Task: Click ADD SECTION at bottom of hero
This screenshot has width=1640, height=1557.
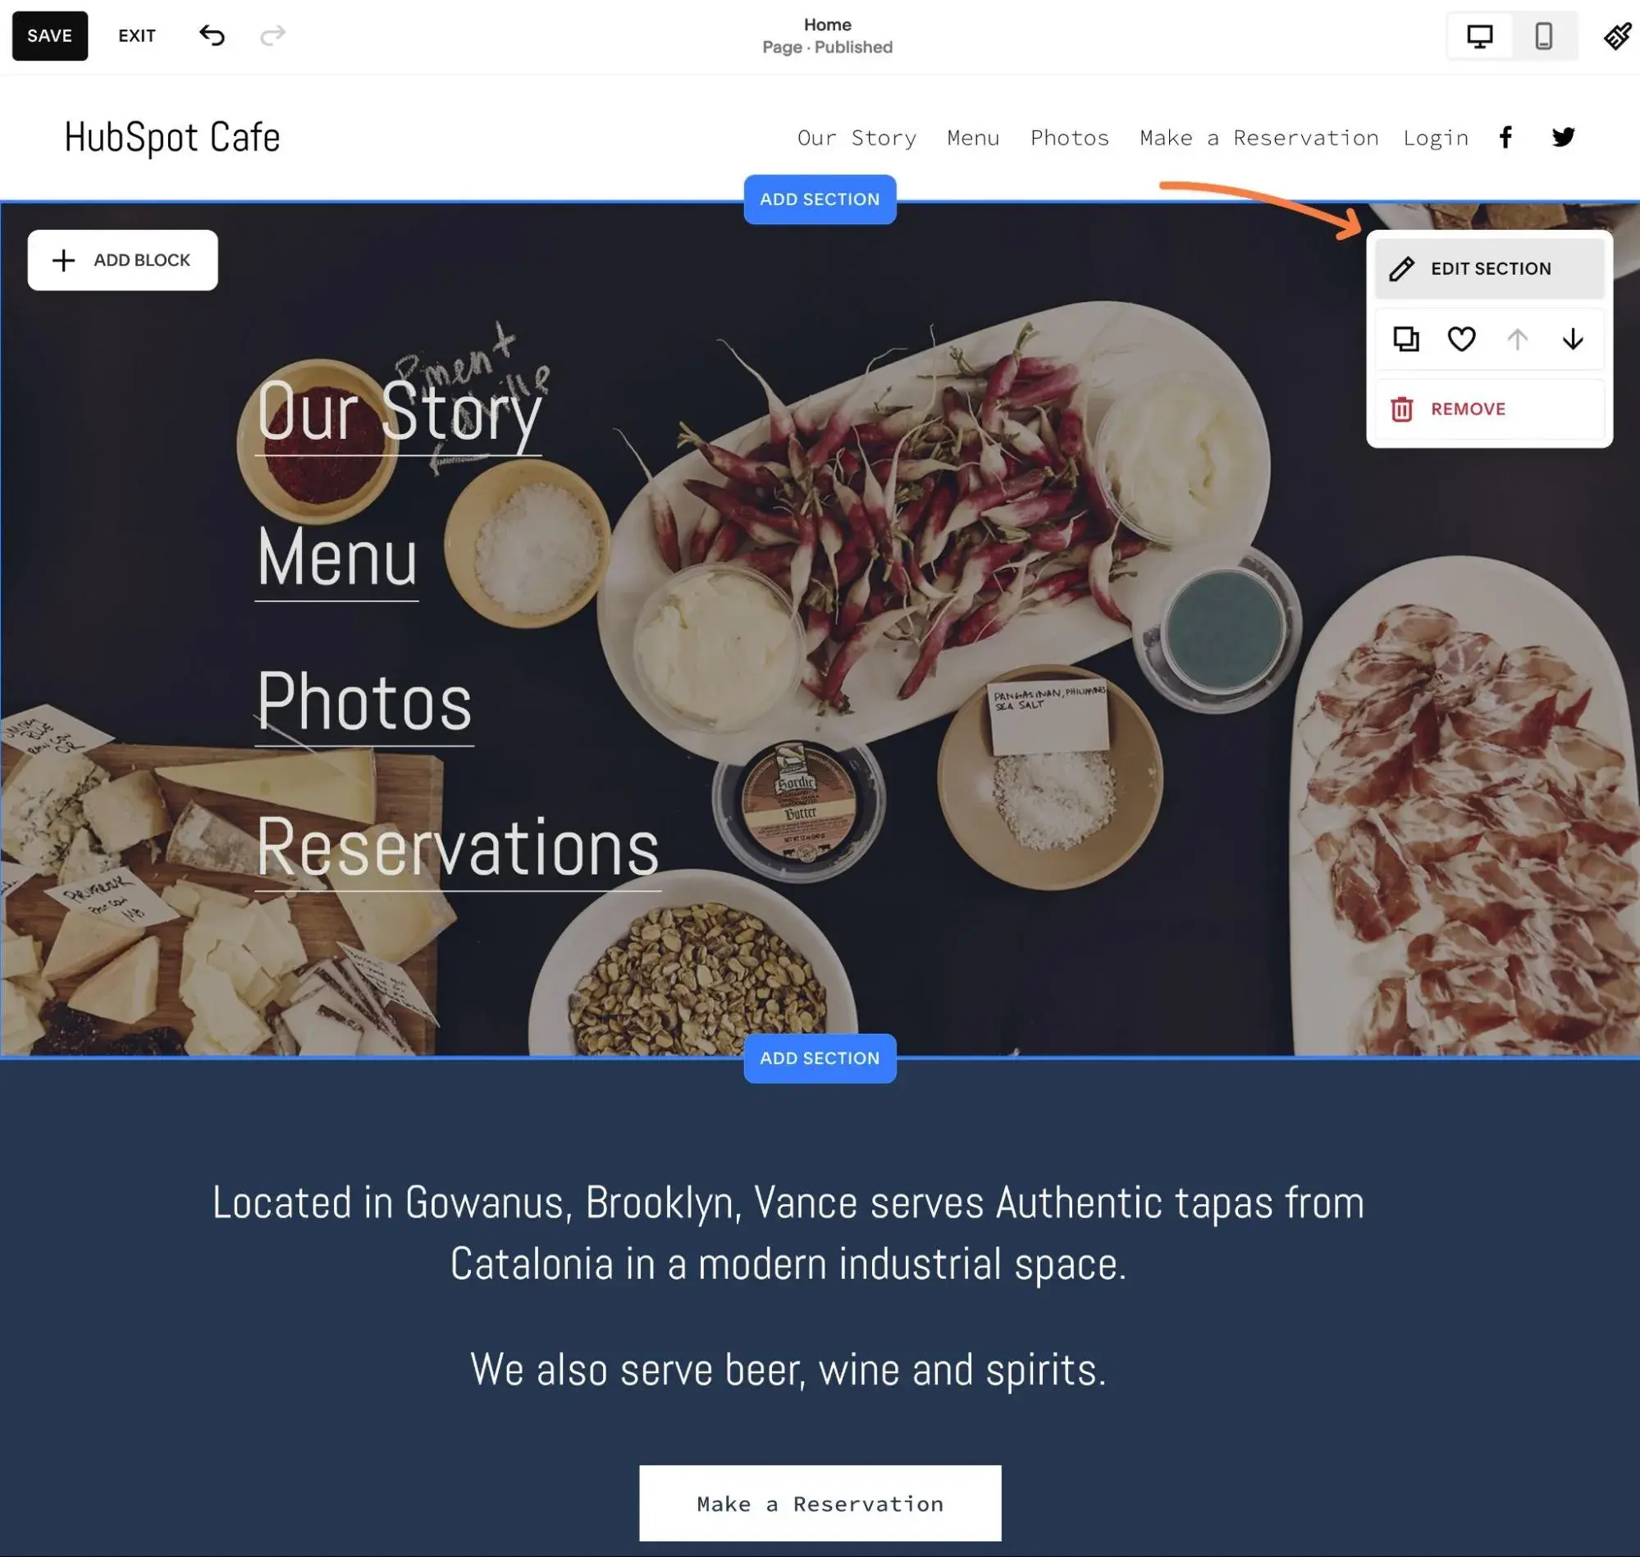Action: point(820,1058)
